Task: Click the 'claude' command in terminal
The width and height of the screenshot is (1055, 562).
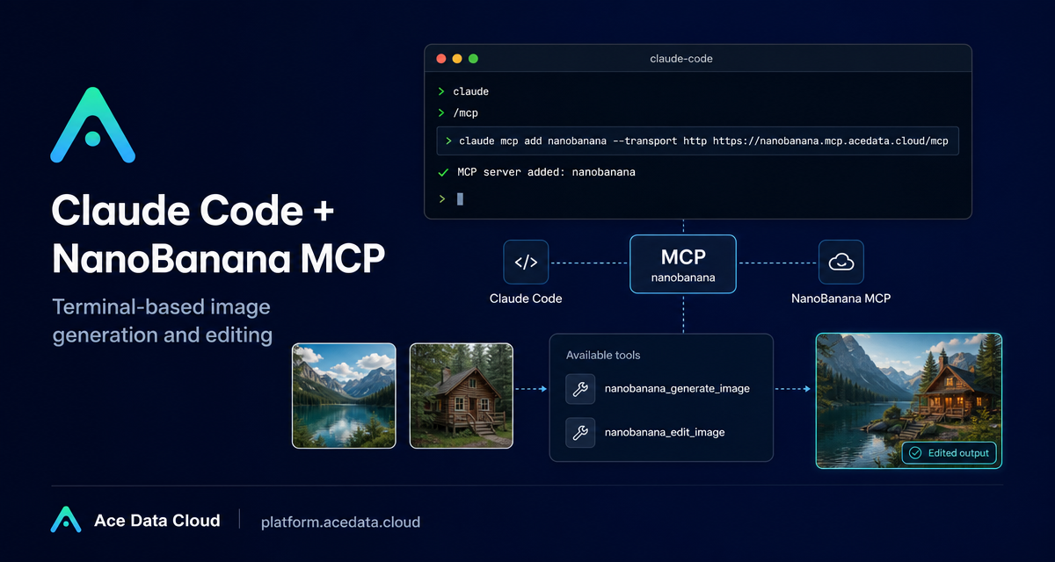Action: 471,91
